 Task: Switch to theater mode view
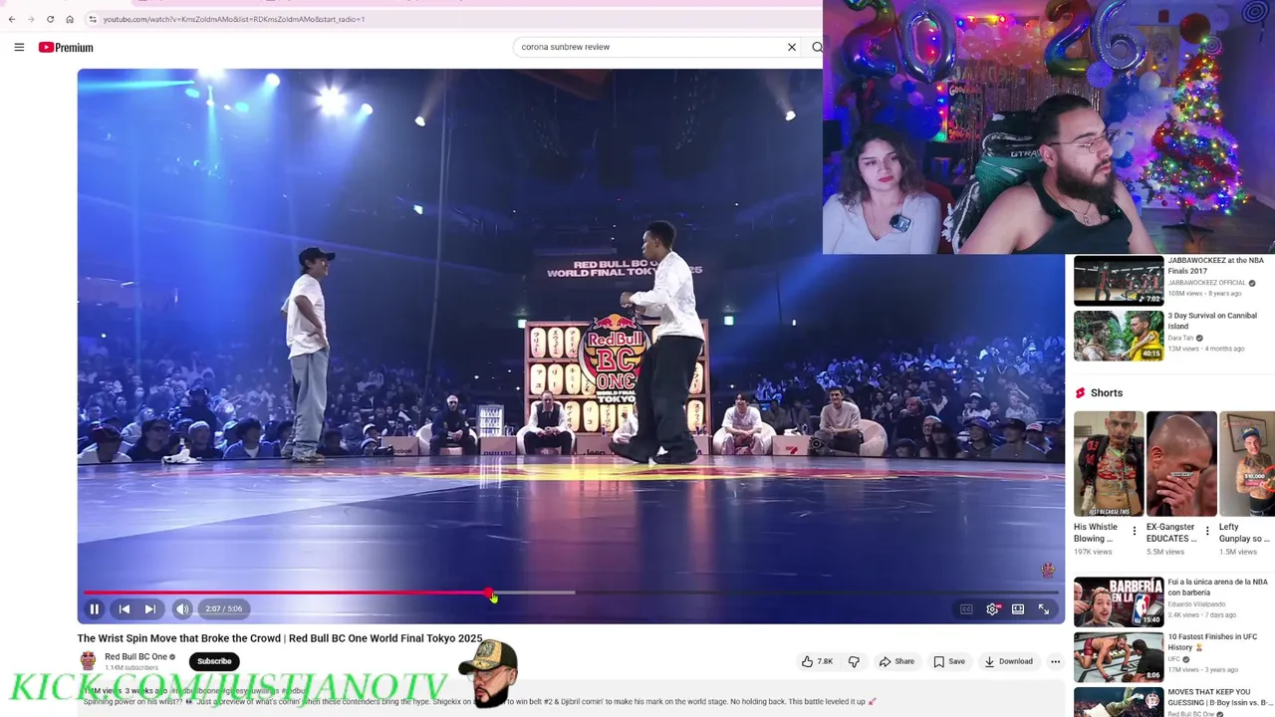coord(1018,608)
